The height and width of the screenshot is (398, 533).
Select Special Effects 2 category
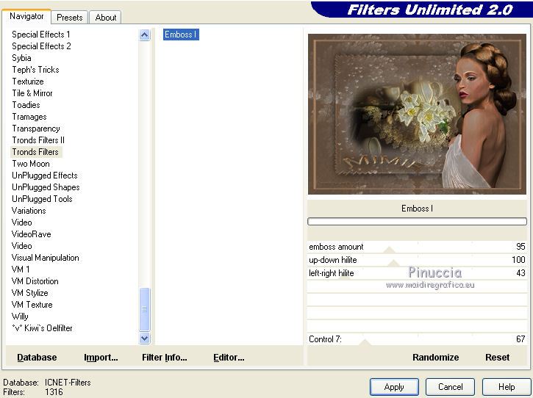point(41,46)
